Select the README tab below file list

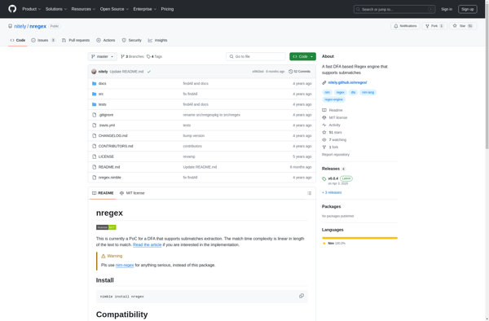[103, 193]
